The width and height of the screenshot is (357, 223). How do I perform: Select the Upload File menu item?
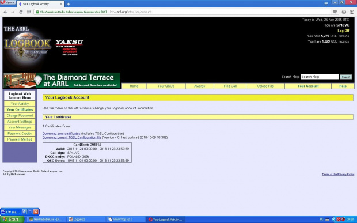pos(265,86)
